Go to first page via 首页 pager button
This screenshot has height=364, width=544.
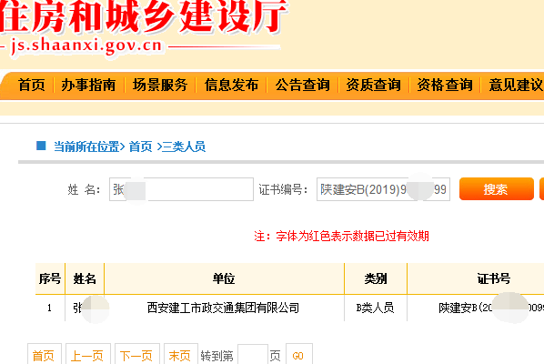tap(45, 355)
